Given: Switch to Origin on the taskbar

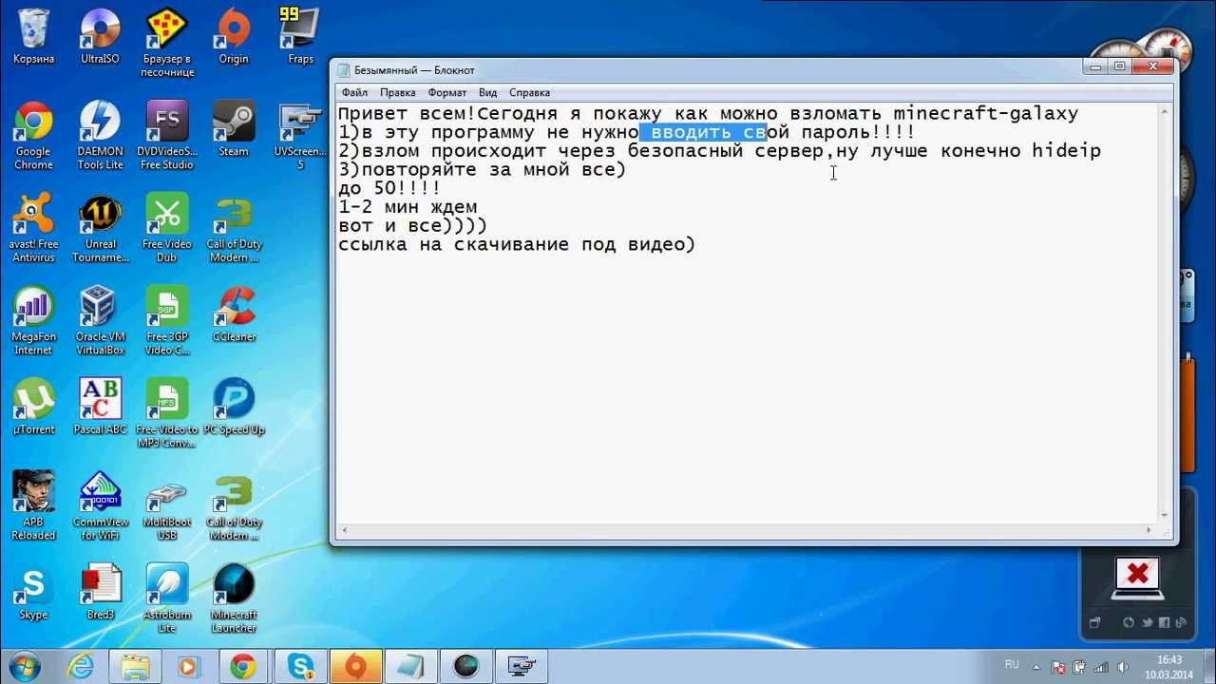Looking at the screenshot, I should [355, 667].
